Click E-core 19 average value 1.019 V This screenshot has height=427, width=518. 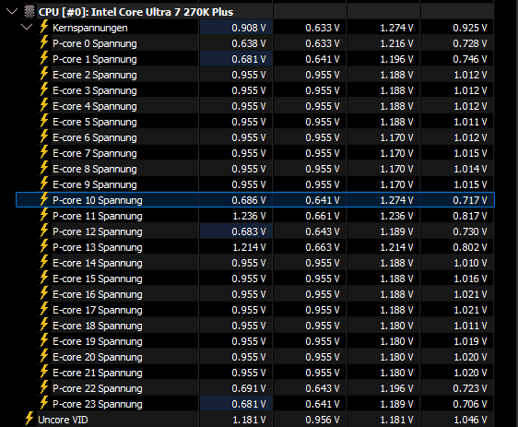[470, 341]
